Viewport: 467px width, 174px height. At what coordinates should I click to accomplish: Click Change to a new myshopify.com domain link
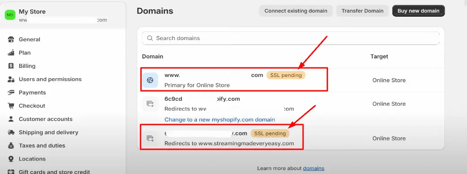click(x=220, y=120)
